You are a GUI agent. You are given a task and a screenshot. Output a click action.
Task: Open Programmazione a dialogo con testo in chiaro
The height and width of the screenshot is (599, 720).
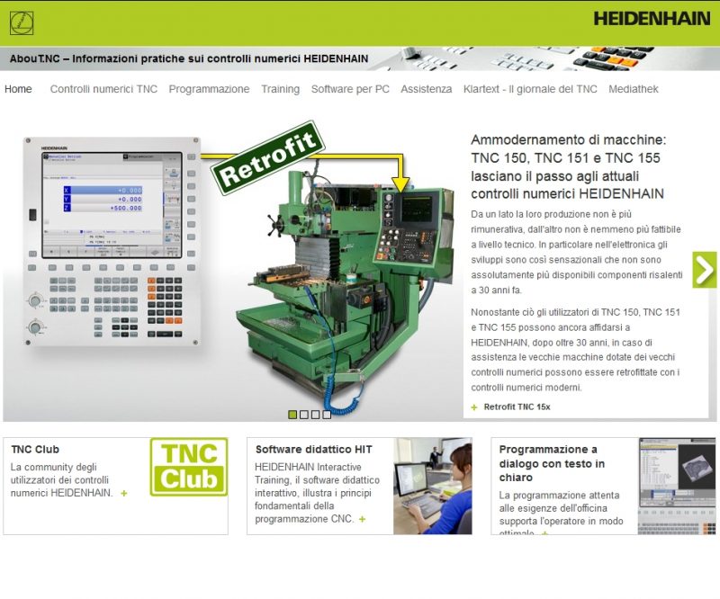pyautogui.click(x=552, y=463)
